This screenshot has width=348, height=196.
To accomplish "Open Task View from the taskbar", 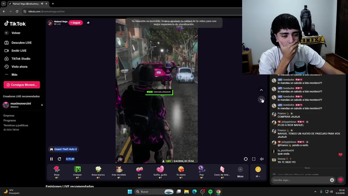I will 179,192.
